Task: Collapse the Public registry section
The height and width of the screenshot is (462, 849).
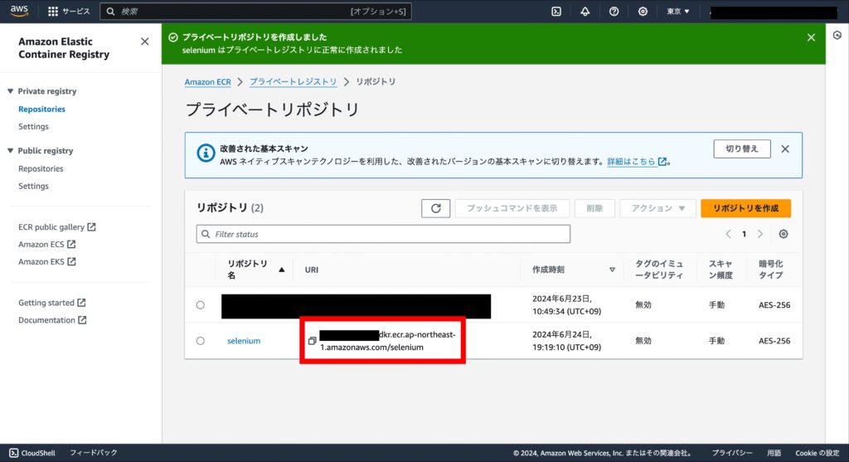Action: pyautogui.click(x=10, y=151)
